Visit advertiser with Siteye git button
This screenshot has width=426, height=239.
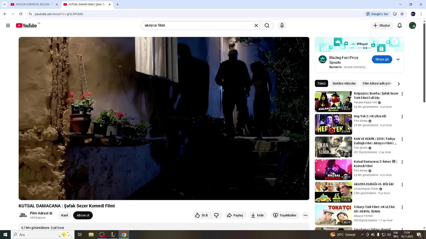(382, 59)
